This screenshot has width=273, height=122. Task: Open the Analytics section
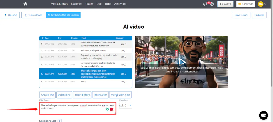pyautogui.click(x=120, y=4)
